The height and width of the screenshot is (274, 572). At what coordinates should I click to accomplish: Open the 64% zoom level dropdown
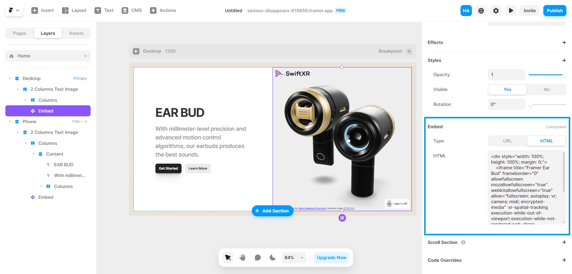click(294, 258)
